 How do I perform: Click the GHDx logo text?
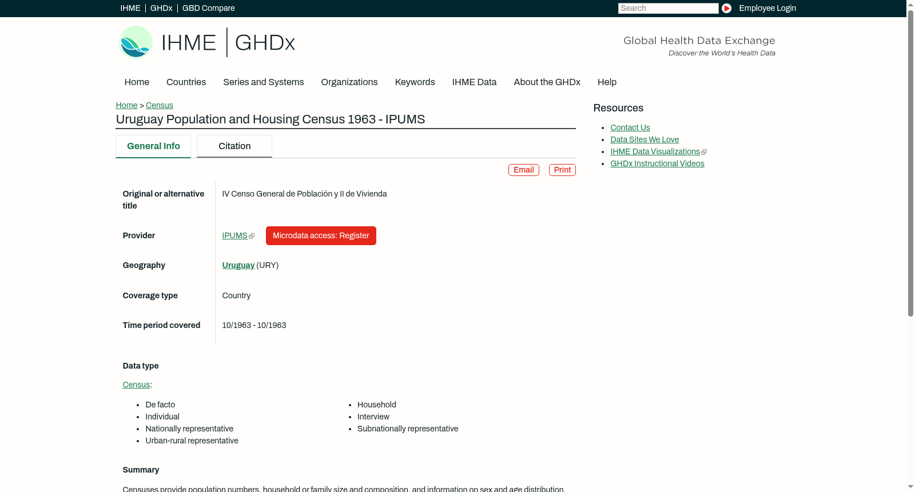pos(265,43)
